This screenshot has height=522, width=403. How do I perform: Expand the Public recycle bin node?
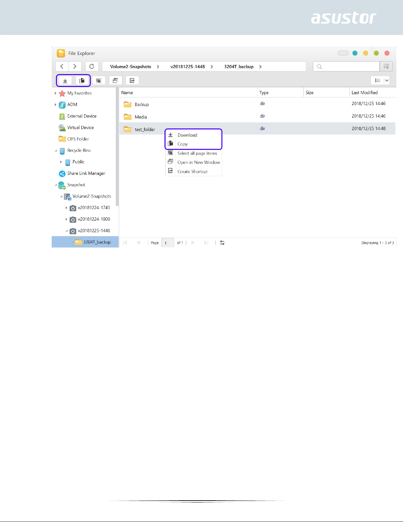tap(61, 162)
